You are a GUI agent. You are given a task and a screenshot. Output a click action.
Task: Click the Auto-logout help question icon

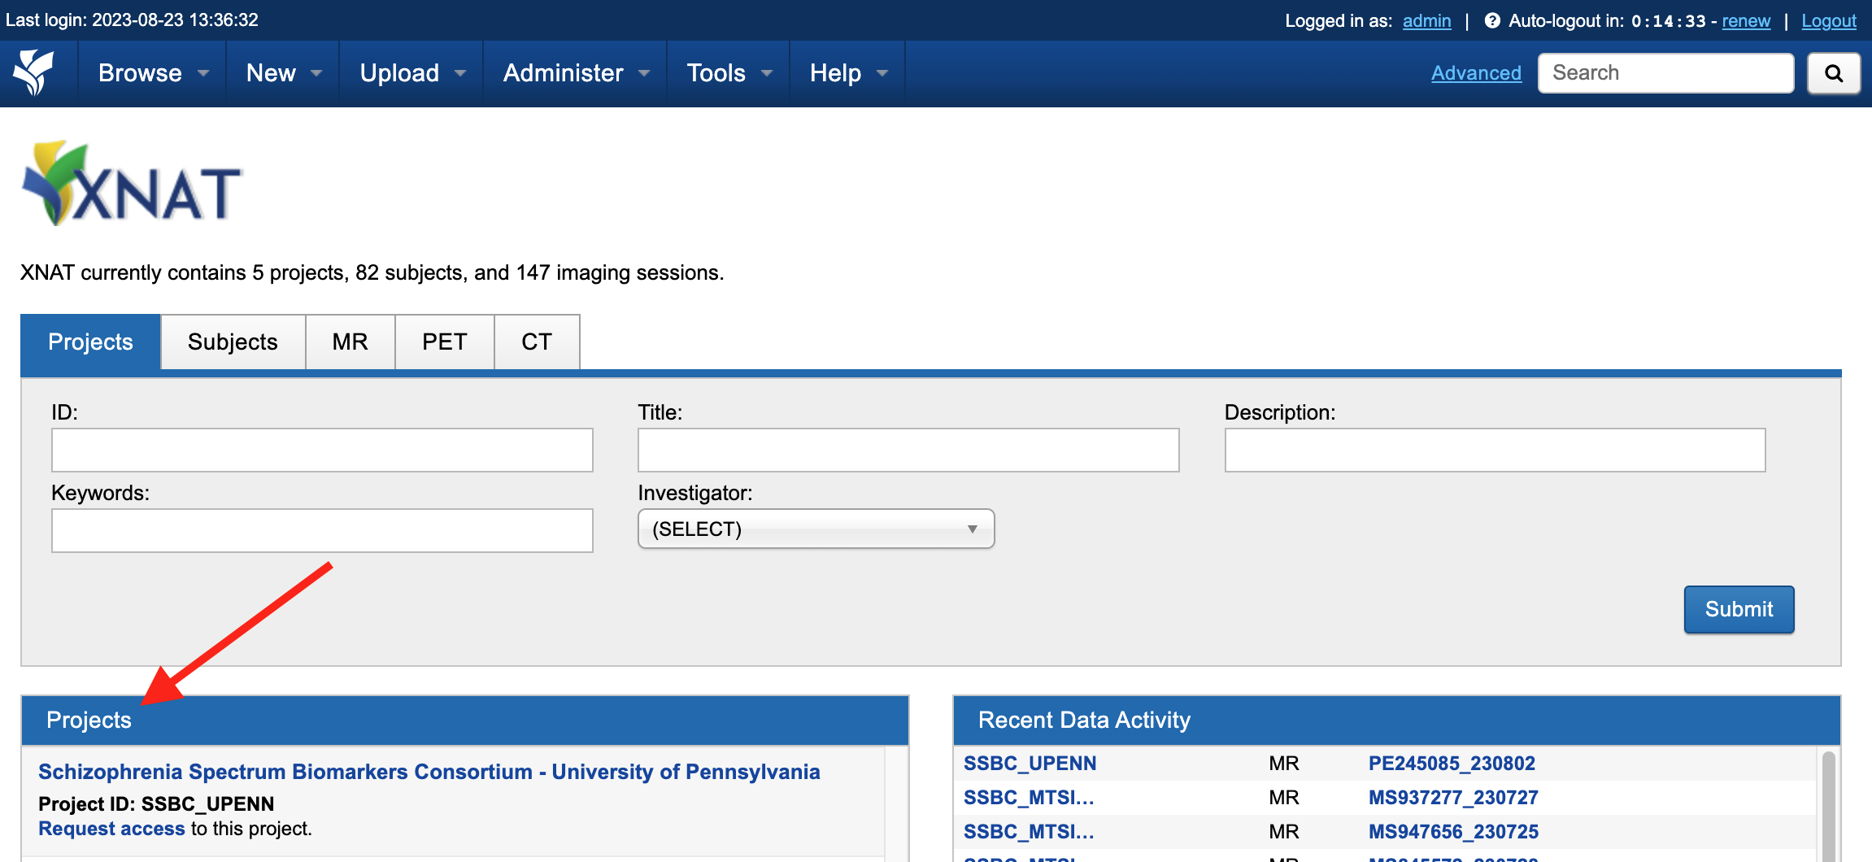pyautogui.click(x=1492, y=20)
